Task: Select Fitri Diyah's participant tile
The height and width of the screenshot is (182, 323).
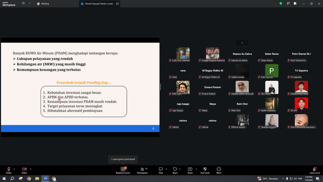Action: [x=272, y=88]
